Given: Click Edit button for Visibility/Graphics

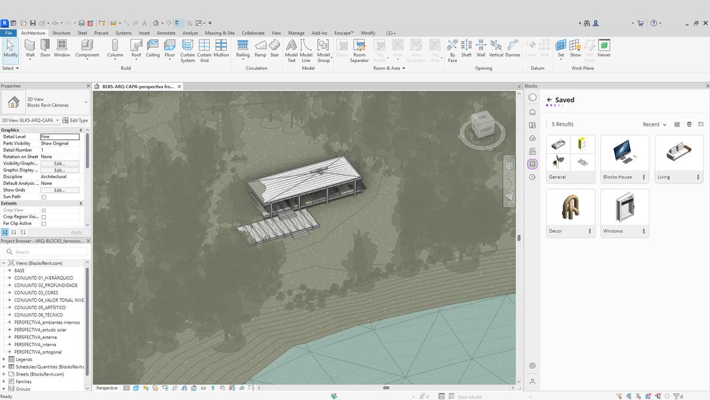Looking at the screenshot, I should click(x=59, y=163).
